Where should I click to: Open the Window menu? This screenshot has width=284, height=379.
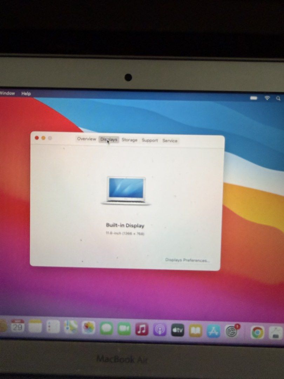[x=7, y=93]
